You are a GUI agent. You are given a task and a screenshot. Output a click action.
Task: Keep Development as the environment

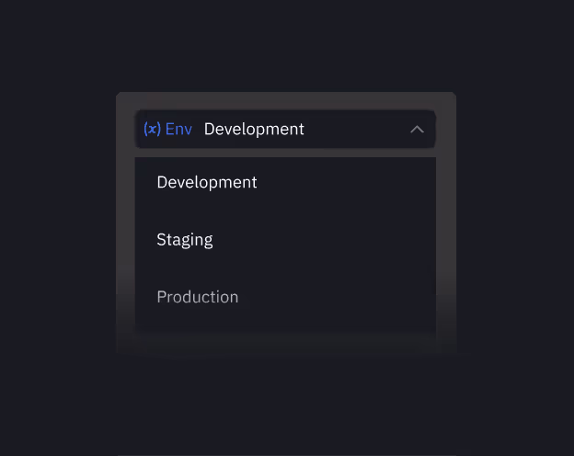pos(207,182)
